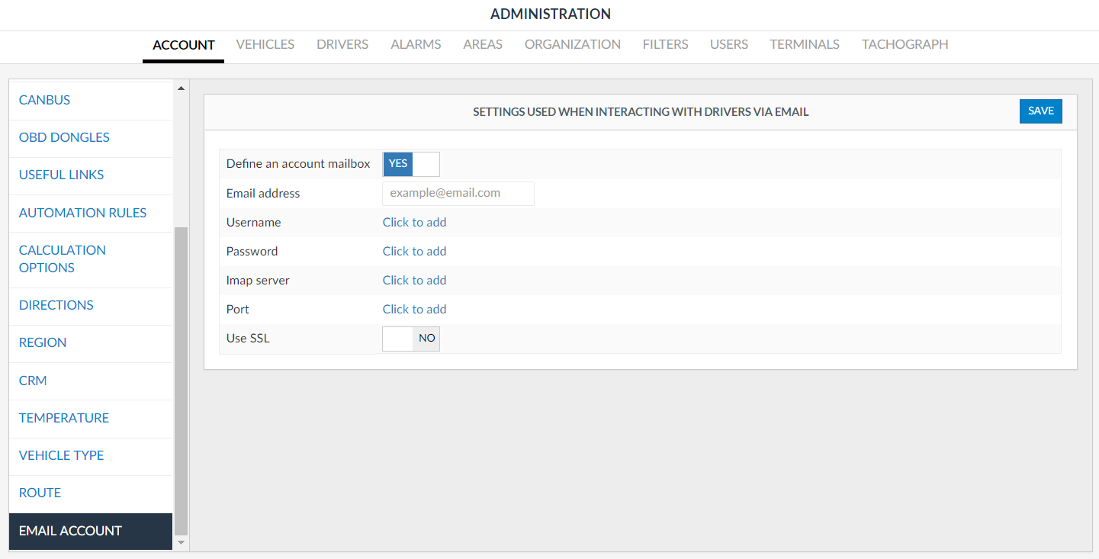Click to add Imap server value
1099x559 pixels.
coord(414,281)
